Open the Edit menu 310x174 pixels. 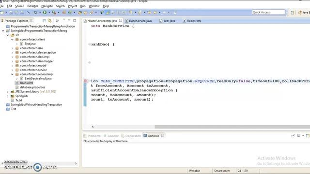pos(9,6)
